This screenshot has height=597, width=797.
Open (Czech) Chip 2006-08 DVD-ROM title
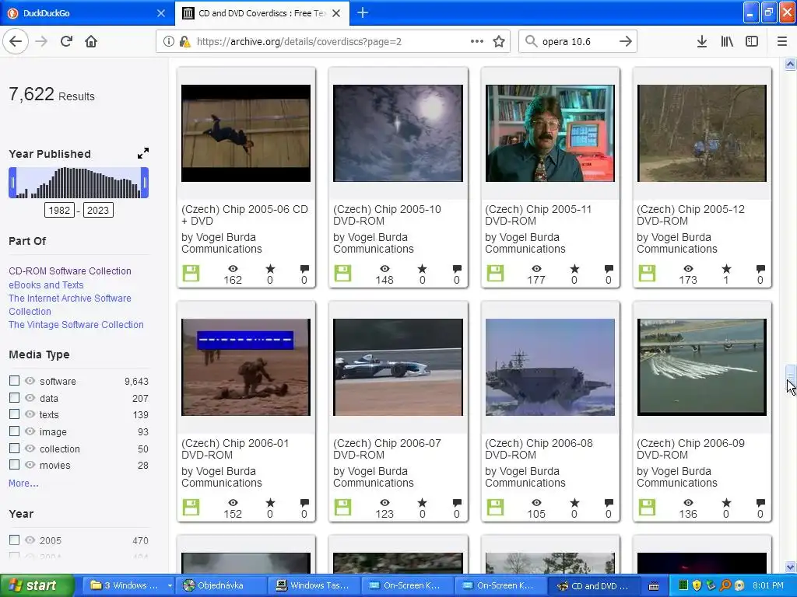539,449
